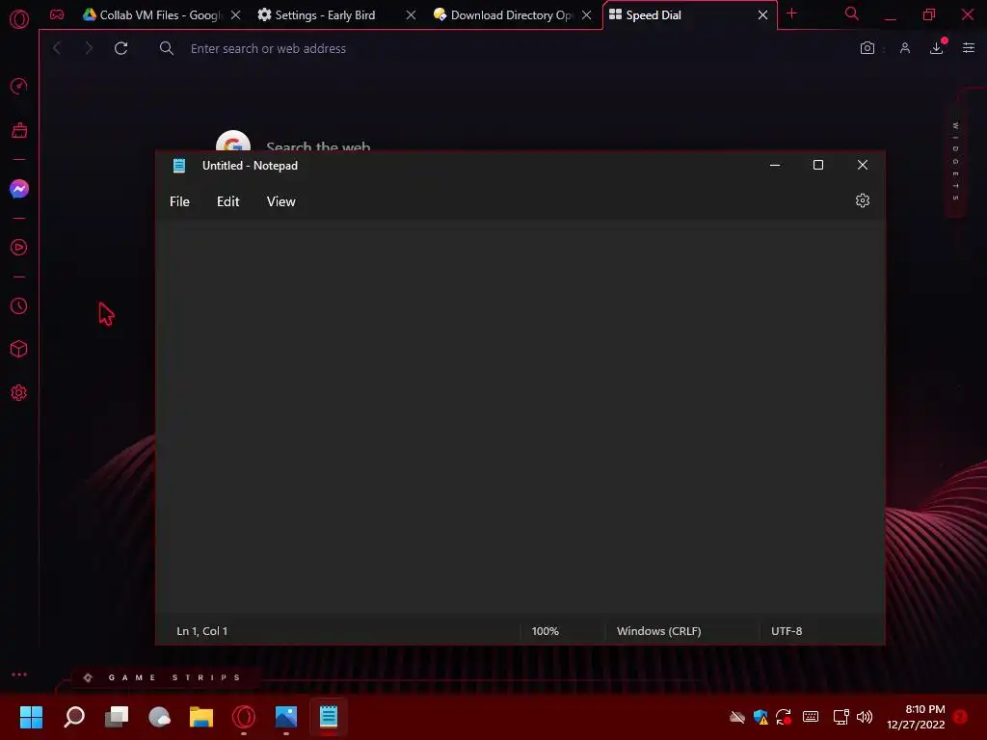The image size is (987, 740).
Task: Open Photos app from taskbar
Action: [285, 717]
